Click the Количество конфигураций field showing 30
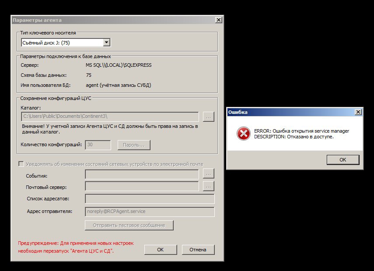This screenshot has height=271, width=374. 98,145
